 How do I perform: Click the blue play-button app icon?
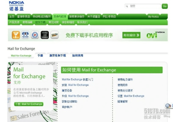35,35
